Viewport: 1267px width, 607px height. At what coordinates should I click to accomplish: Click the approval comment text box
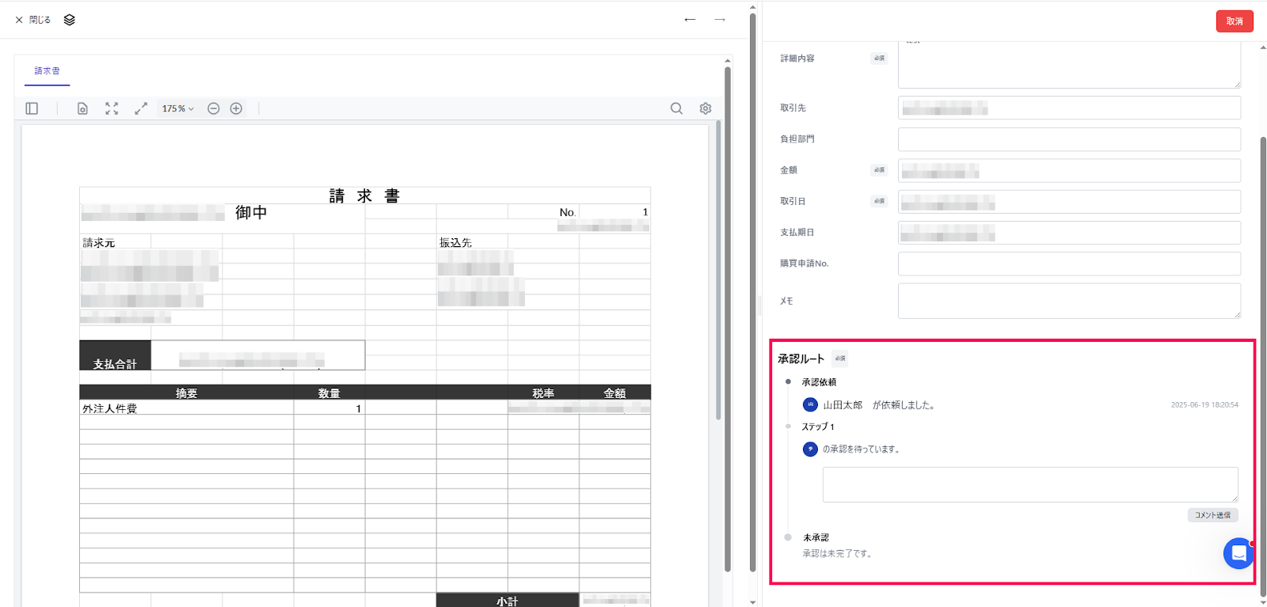coord(1030,484)
